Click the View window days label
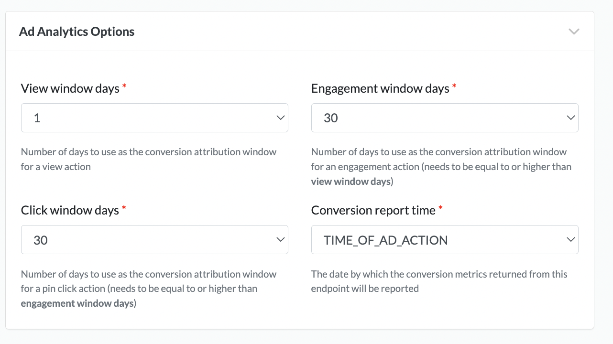The height and width of the screenshot is (344, 613). (70, 88)
